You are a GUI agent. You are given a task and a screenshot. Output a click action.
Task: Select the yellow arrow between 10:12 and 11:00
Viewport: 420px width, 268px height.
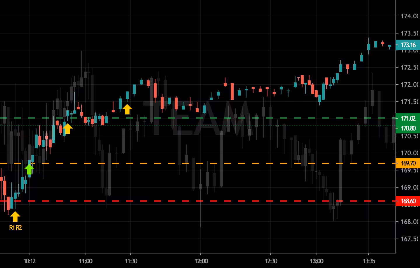[x=67, y=128]
